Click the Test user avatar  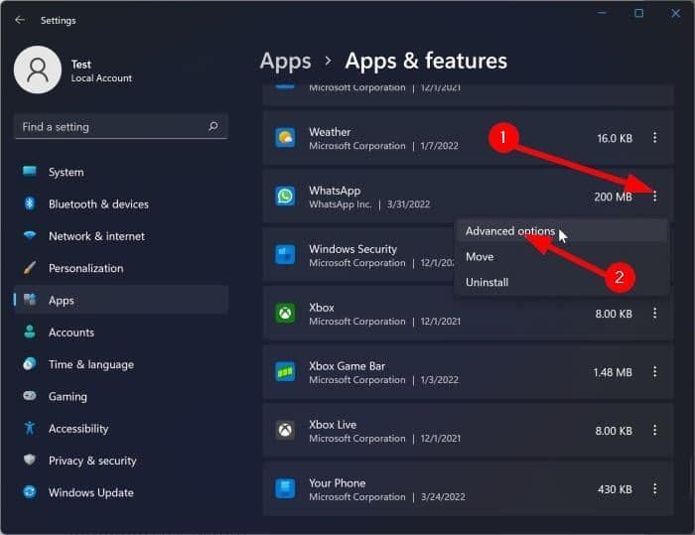click(x=38, y=69)
